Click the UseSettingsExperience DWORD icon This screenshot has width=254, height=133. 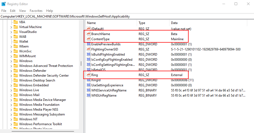[x=88, y=85]
